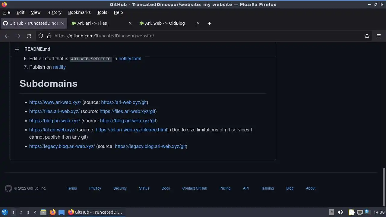Open the LXQt application menu
The width and height of the screenshot is (386, 217).
[x=5, y=212]
